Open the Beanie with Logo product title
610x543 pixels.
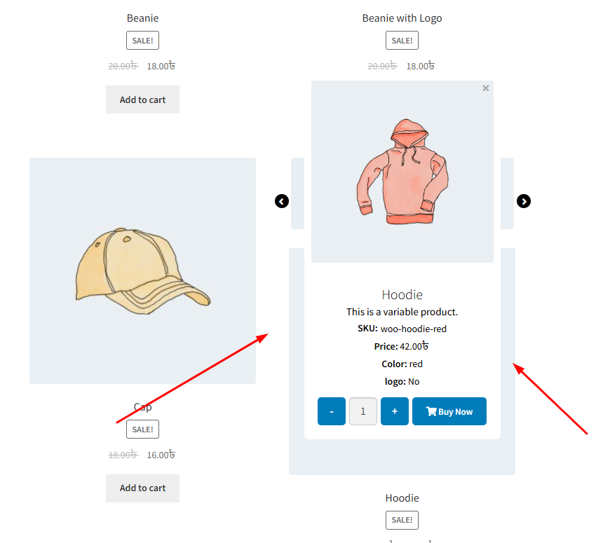[x=402, y=18]
